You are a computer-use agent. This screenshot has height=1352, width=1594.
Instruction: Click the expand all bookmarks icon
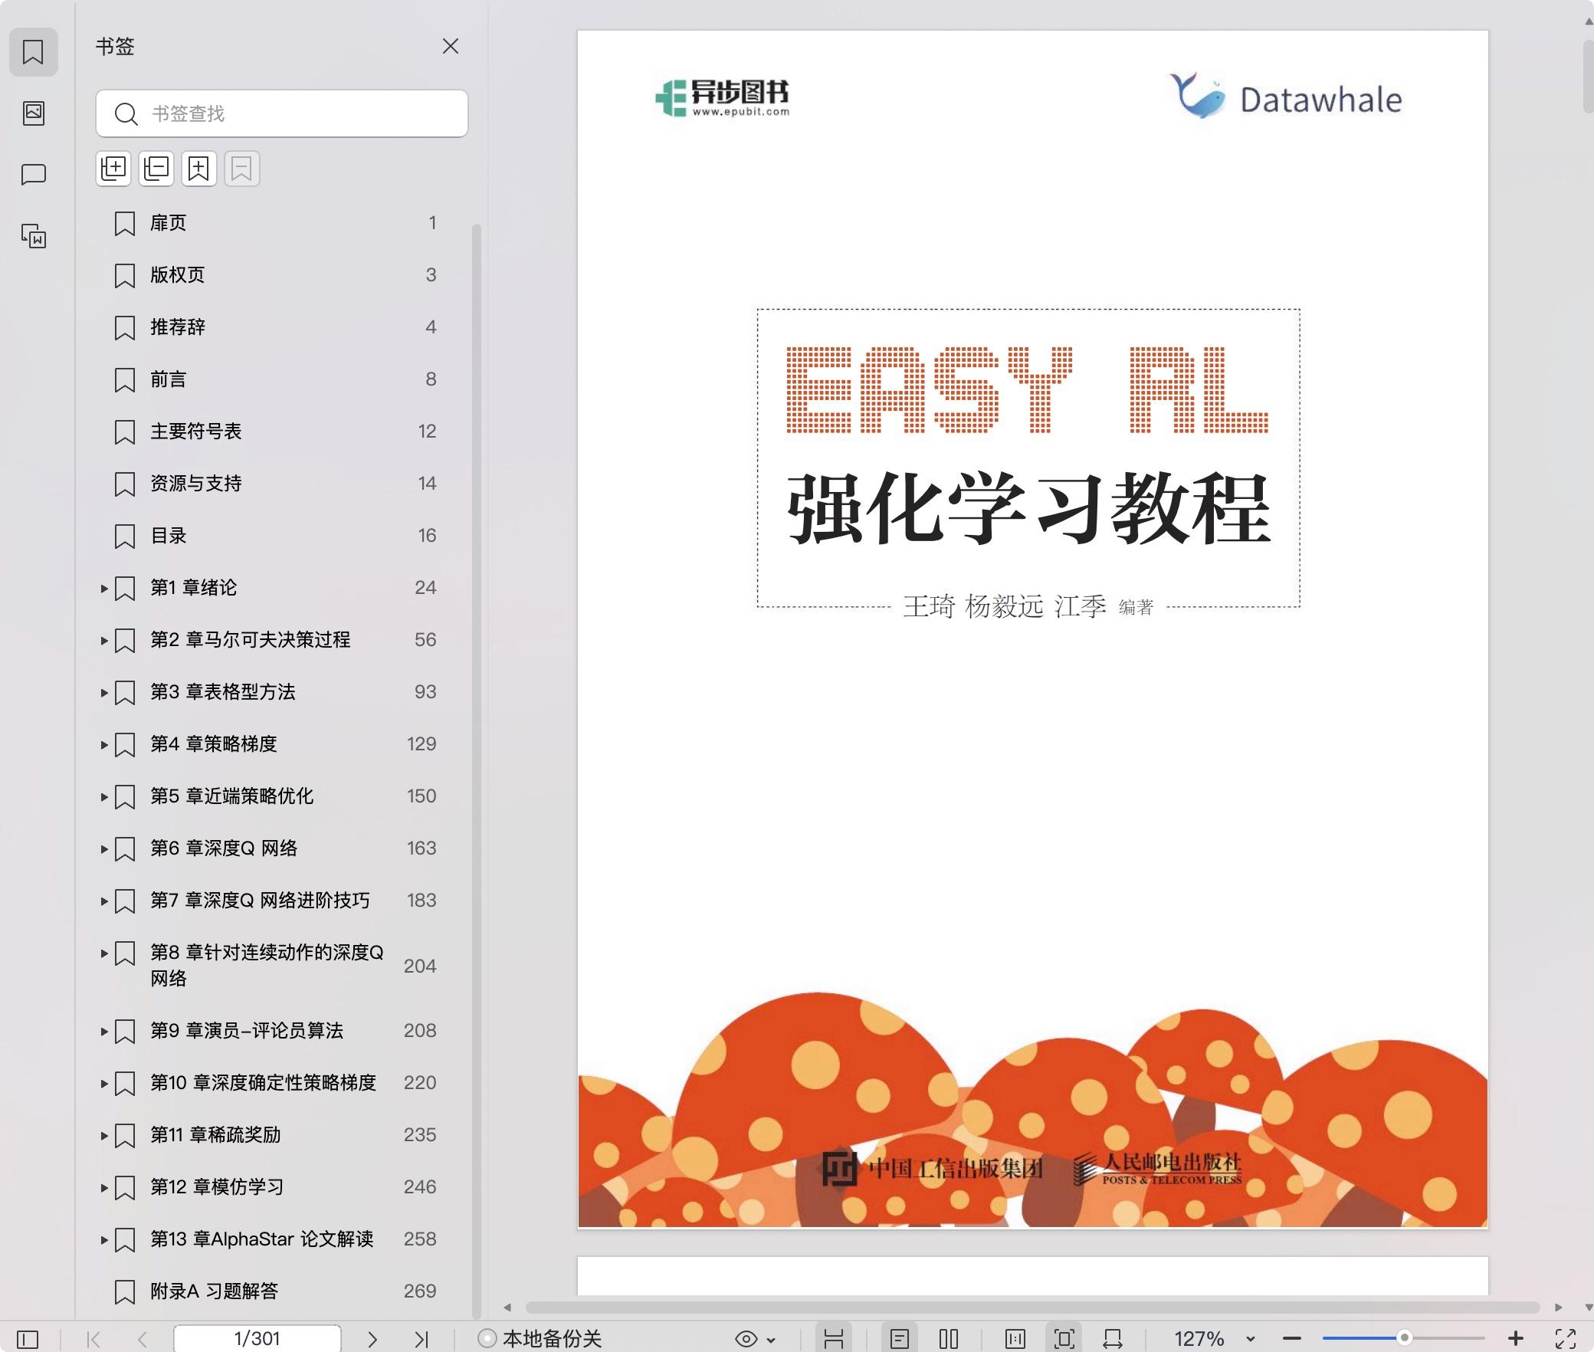coord(113,168)
